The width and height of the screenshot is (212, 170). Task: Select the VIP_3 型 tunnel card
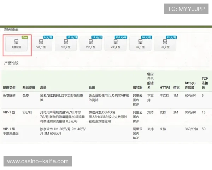91,44
